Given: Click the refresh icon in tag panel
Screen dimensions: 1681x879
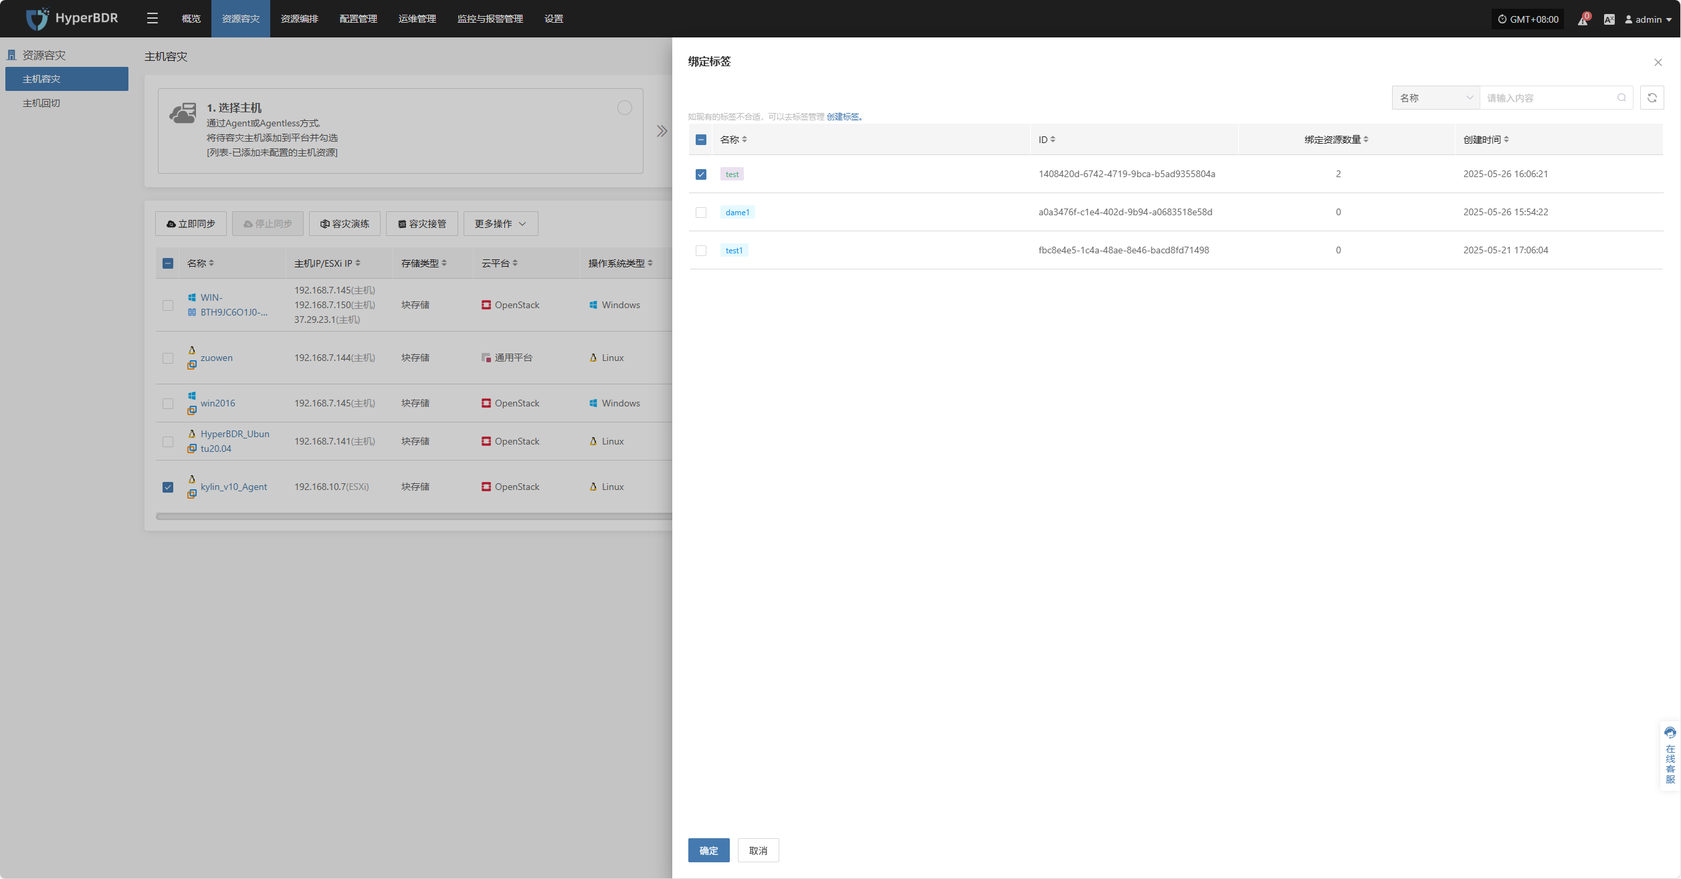Looking at the screenshot, I should [1652, 98].
